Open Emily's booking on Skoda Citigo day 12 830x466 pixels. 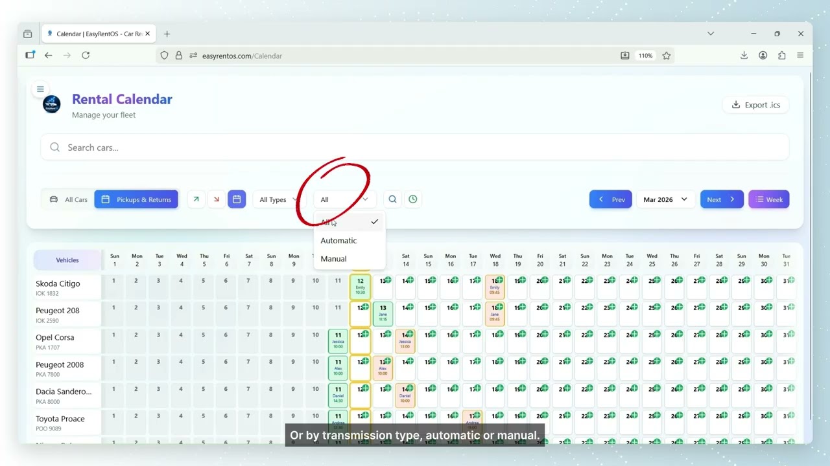tap(360, 287)
